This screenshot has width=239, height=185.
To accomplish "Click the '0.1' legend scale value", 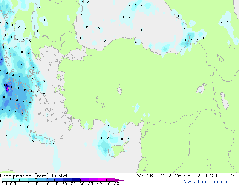I will tap(4, 183).
